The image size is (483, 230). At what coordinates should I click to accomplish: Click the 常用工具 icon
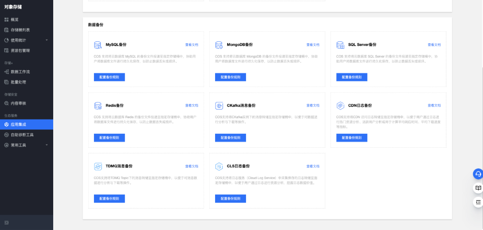(x=6, y=145)
